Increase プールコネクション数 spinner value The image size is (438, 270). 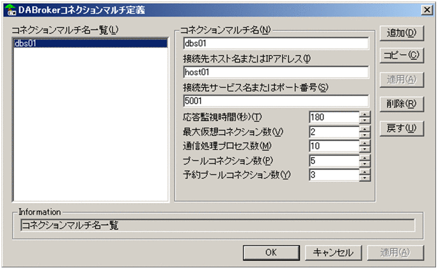[x=364, y=157]
